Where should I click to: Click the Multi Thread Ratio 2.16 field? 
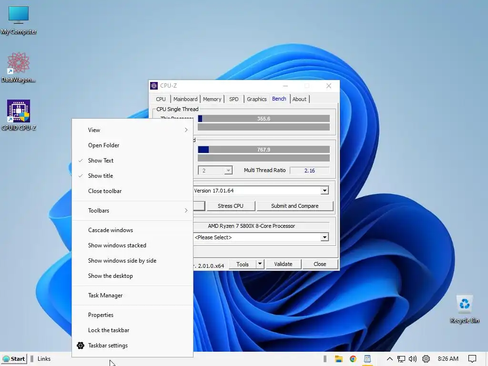(310, 171)
